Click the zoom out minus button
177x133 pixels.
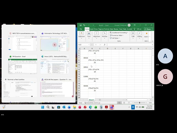[132, 103]
